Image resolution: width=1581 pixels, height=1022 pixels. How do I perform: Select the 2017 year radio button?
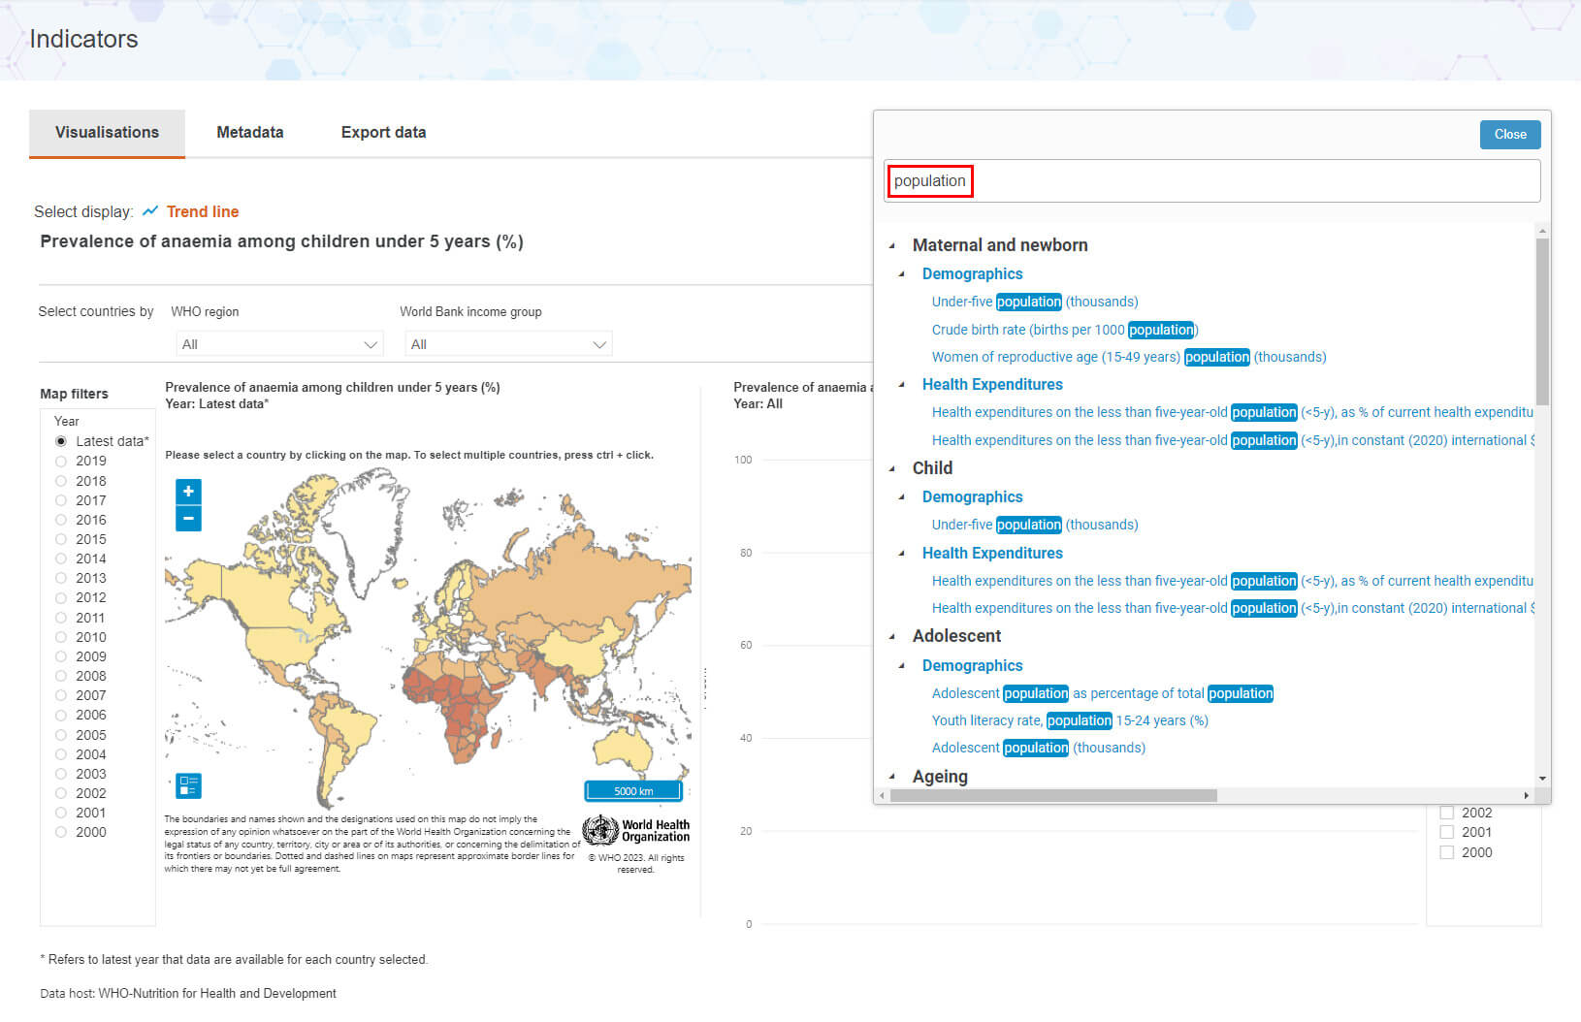click(61, 500)
